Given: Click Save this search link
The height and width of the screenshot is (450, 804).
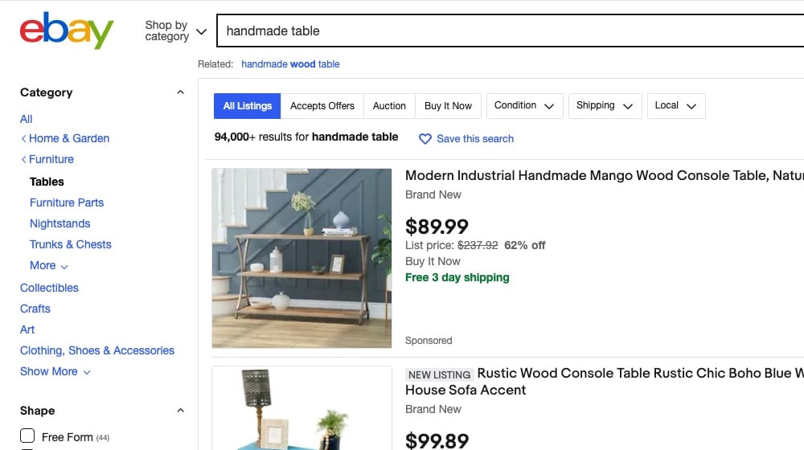Looking at the screenshot, I should [475, 139].
